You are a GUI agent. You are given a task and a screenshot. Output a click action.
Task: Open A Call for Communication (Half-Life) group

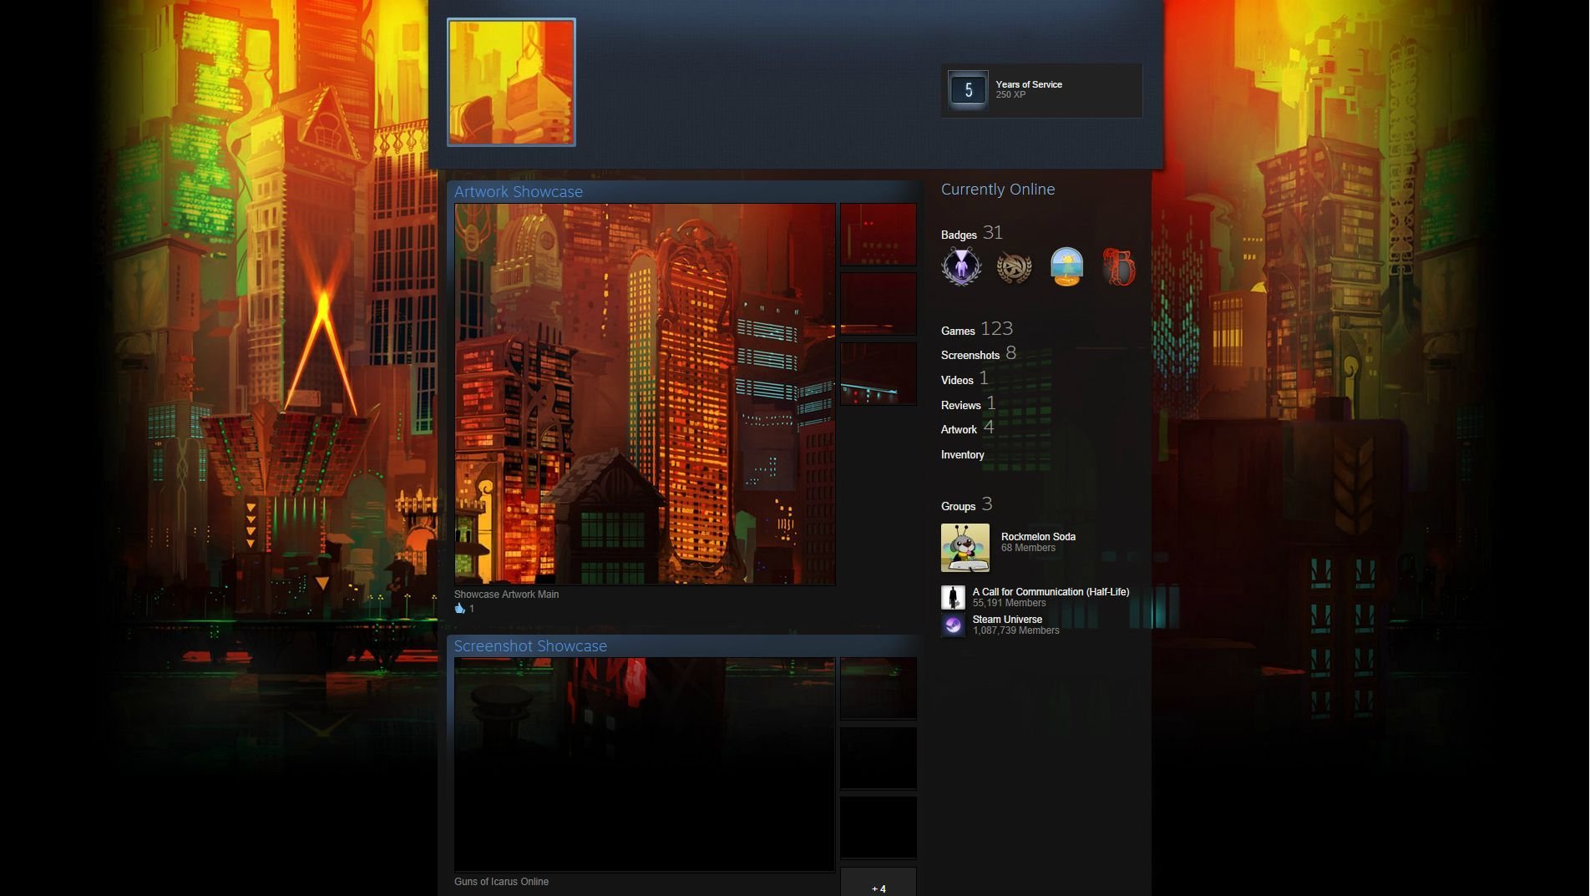click(x=1051, y=591)
